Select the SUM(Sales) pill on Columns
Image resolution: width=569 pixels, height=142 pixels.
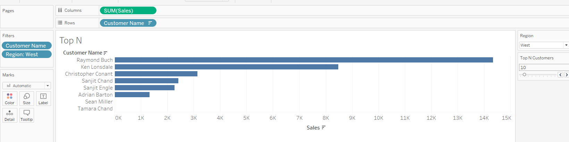click(x=128, y=10)
